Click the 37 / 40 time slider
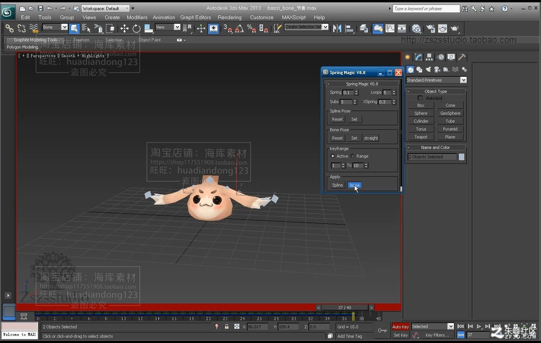The height and width of the screenshot is (343, 541). (345, 308)
